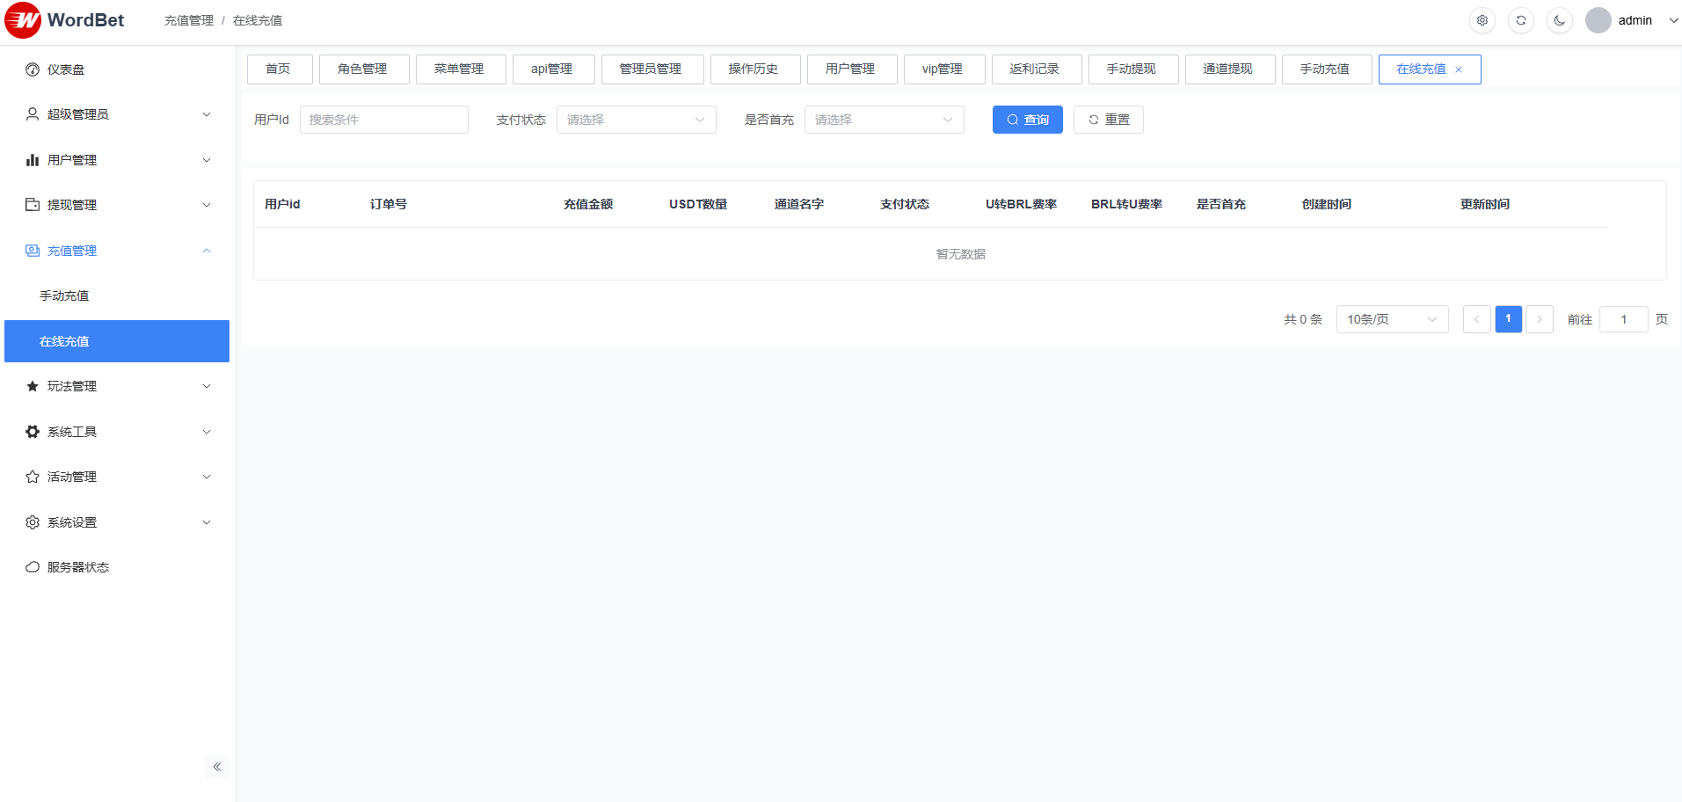
Task: Open the 10条/页 page size dropdown
Action: click(x=1392, y=319)
